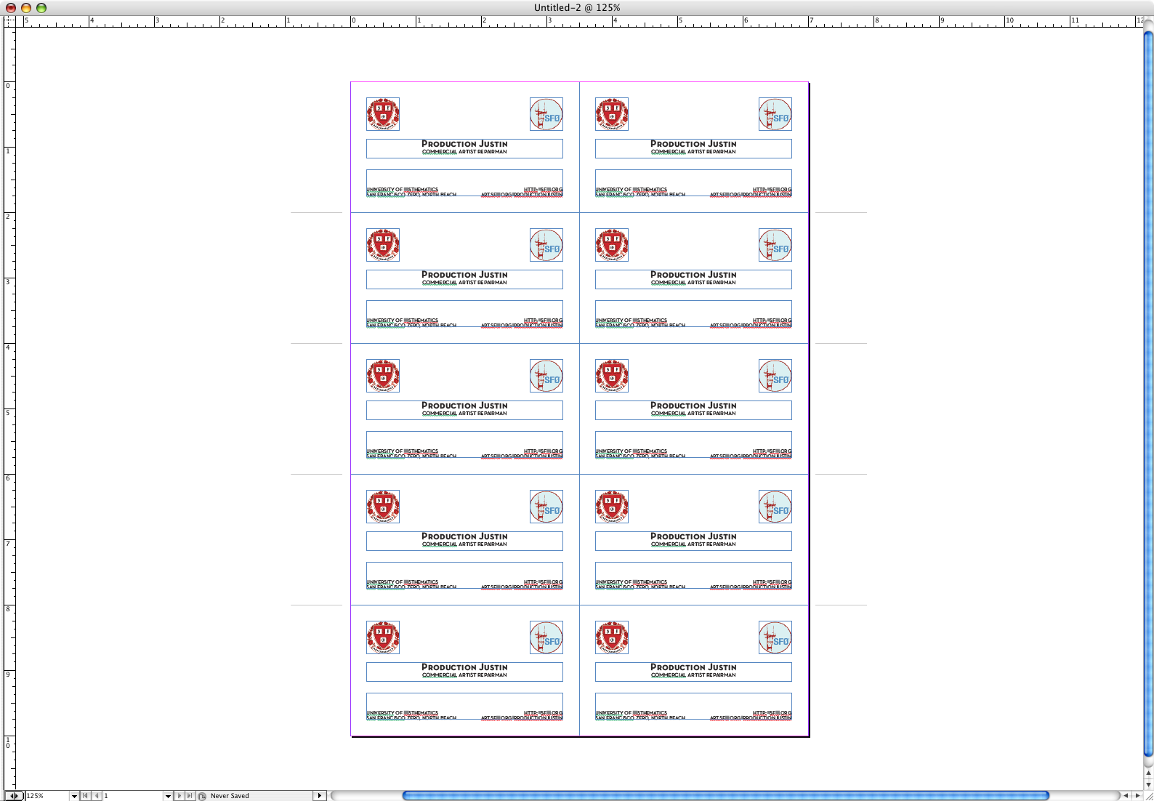The width and height of the screenshot is (1154, 801).
Task: Click the file status icon beside Never Saved
Action: coord(203,796)
